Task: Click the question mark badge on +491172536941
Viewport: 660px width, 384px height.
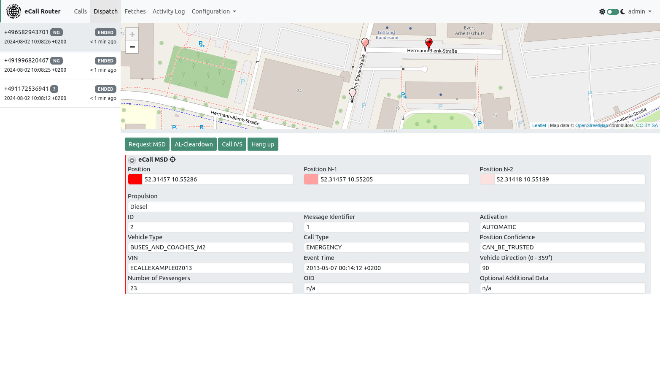Action: point(54,89)
